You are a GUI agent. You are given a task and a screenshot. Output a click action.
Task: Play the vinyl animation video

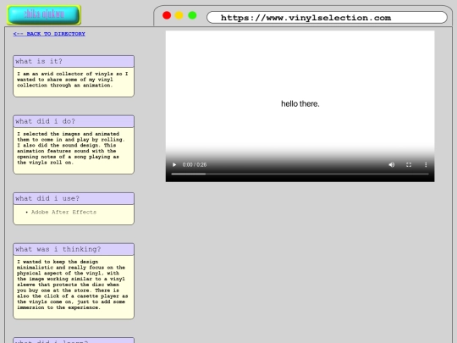pyautogui.click(x=174, y=165)
